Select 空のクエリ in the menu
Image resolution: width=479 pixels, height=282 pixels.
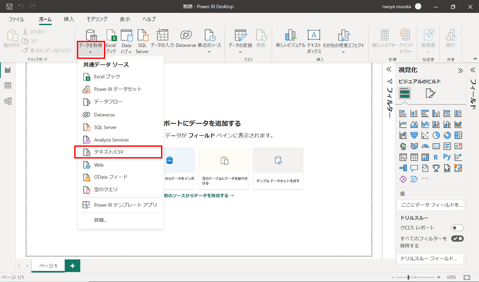(x=120, y=189)
